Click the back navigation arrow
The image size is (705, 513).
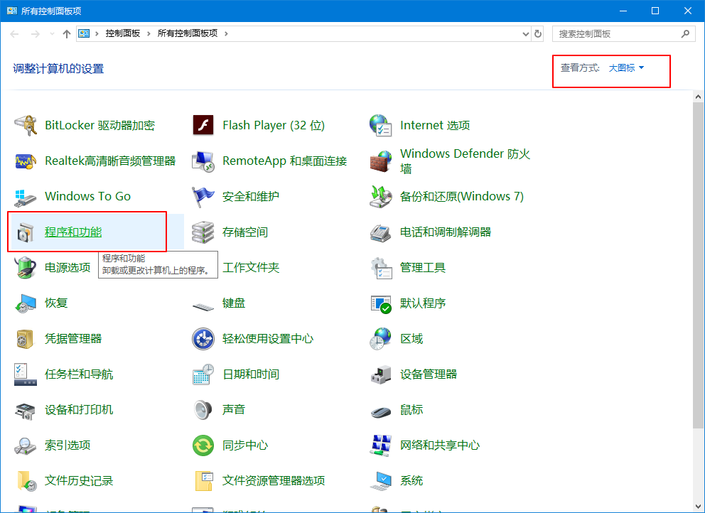[x=14, y=33]
